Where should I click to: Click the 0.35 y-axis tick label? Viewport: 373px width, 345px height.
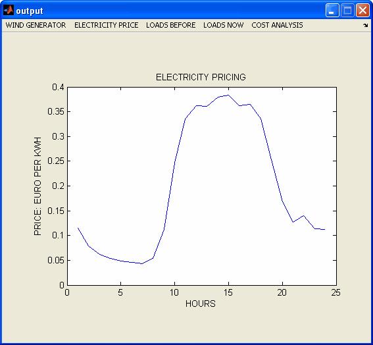coord(56,111)
